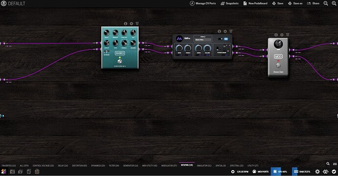This screenshot has height=176, width=338.
Task: Toggle the Stereo Gain pedal footswitch
Action: coord(278,65)
